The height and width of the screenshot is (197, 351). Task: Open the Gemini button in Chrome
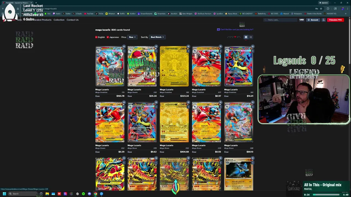324,3
